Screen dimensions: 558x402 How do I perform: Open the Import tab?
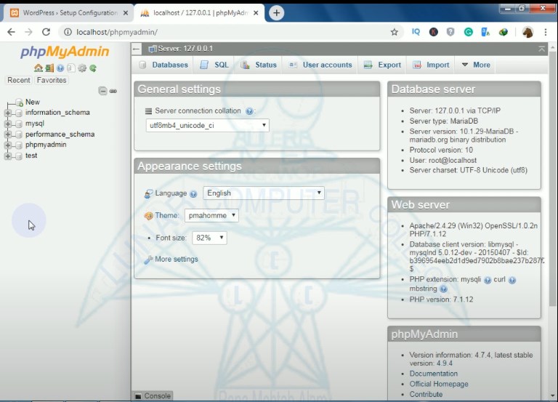[x=431, y=65]
